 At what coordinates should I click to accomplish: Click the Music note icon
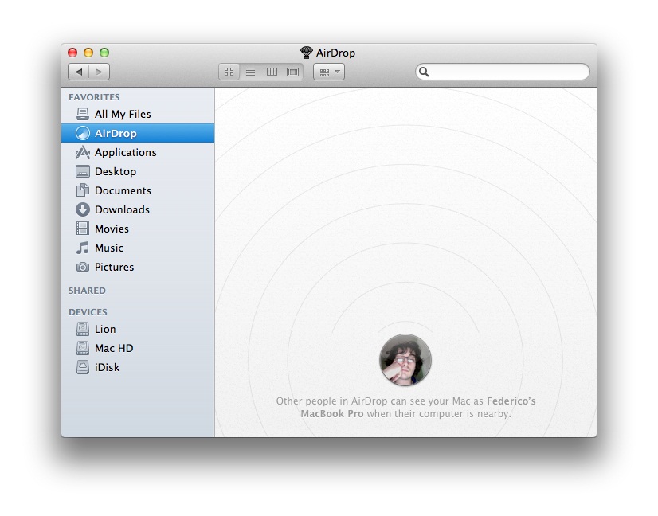pyautogui.click(x=83, y=248)
